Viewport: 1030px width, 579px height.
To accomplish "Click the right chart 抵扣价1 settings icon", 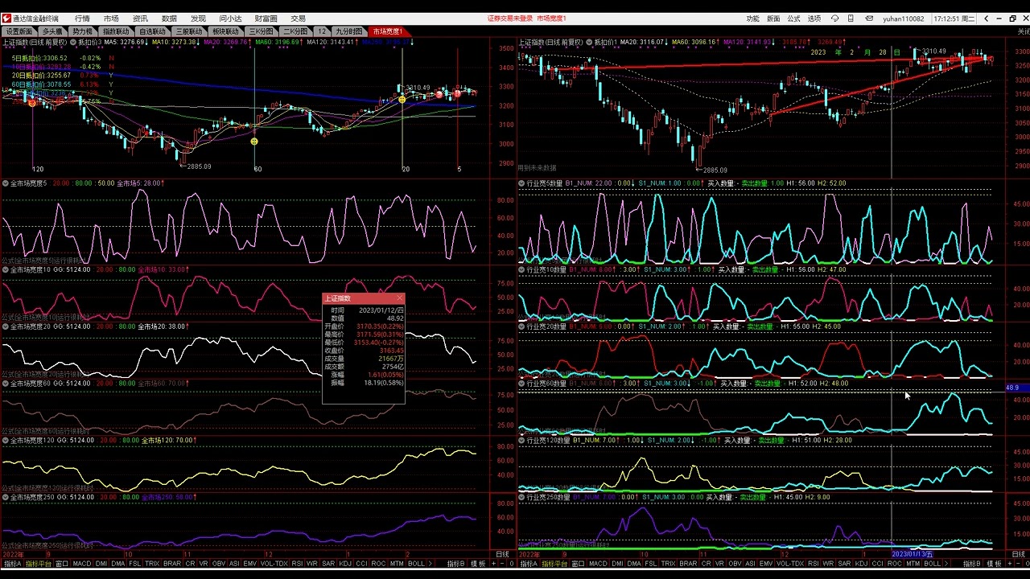I will tap(589, 42).
